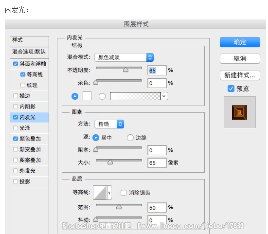This screenshot has width=268, height=234.
Task: Uncheck the 内发光 checkbox
Action: [x=16, y=117]
